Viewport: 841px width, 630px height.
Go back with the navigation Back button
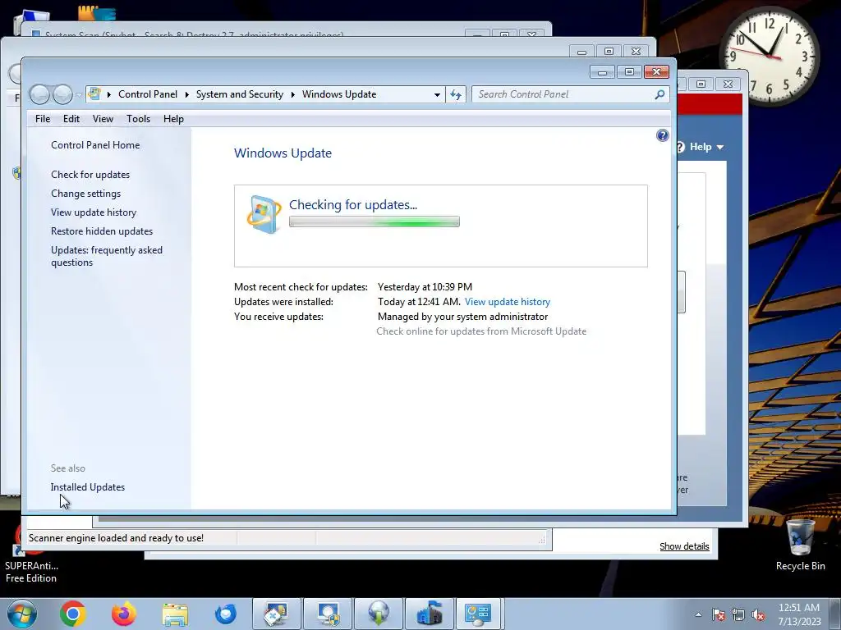(x=39, y=95)
